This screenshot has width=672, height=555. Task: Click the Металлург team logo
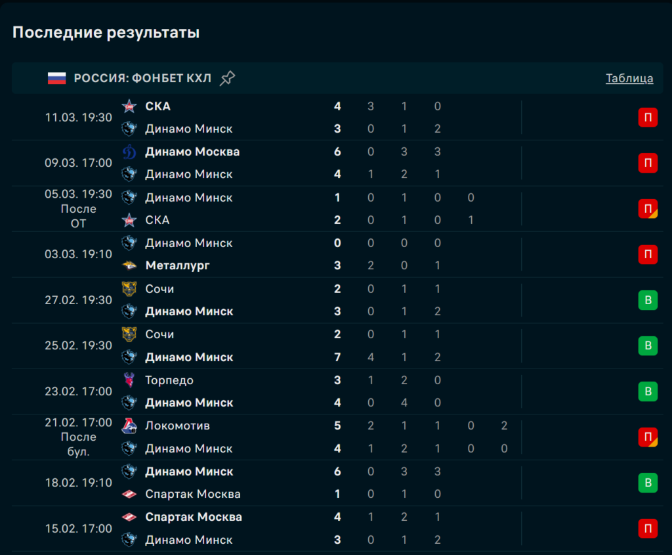(129, 265)
